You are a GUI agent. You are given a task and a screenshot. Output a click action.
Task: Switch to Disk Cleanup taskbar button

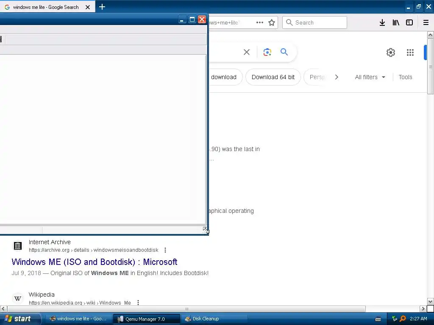click(x=214, y=319)
